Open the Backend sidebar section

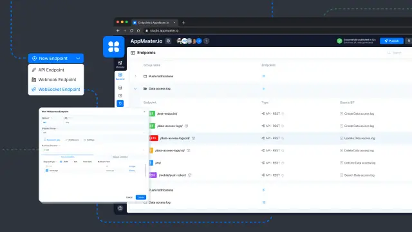[x=120, y=76]
